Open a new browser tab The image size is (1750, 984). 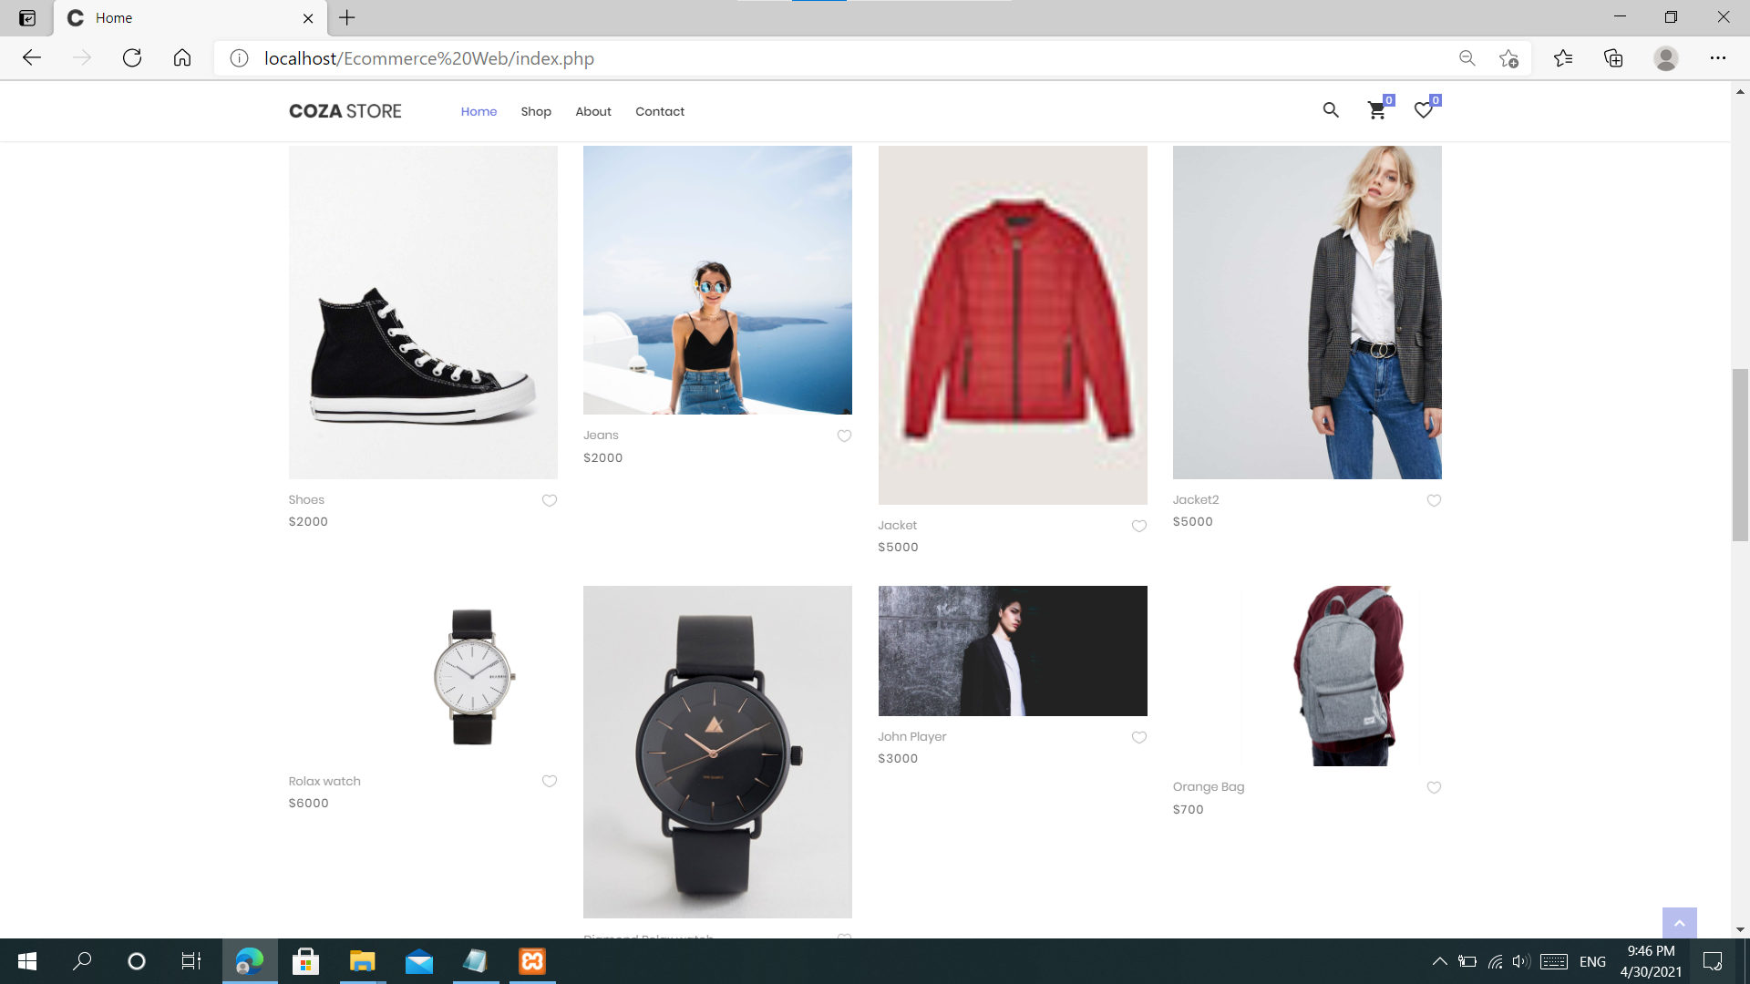click(x=347, y=17)
